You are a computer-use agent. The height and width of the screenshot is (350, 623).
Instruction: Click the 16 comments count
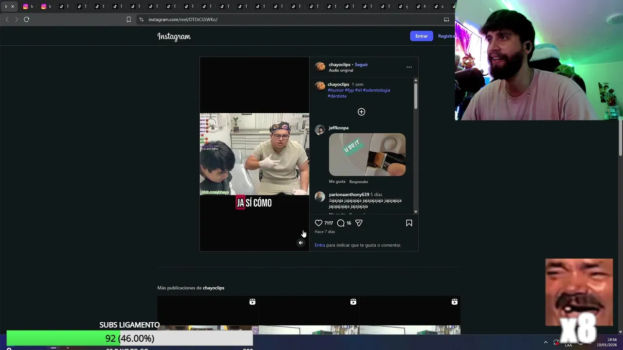click(348, 223)
